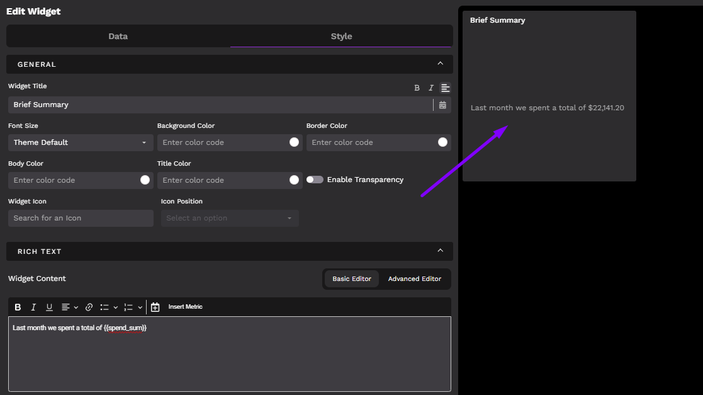Click the widget title alignment icon

coord(445,88)
